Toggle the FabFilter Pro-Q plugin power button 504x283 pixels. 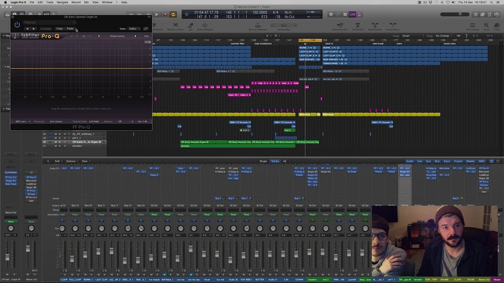point(17,25)
